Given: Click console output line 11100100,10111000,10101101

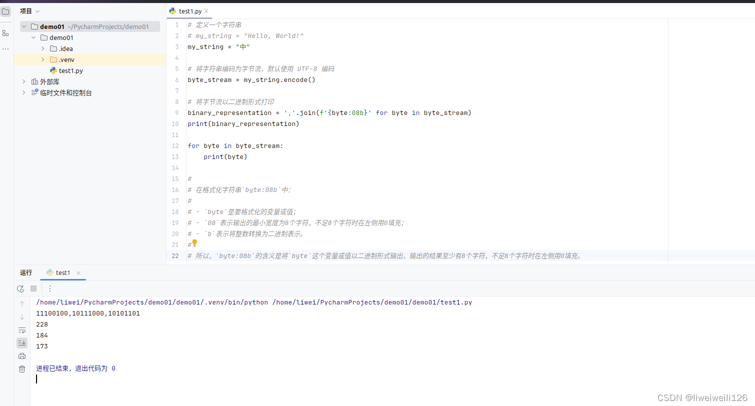Looking at the screenshot, I should 88,313.
